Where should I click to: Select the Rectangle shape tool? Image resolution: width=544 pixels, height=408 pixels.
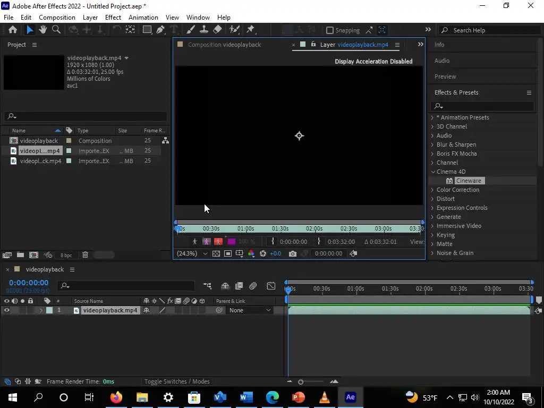147,30
